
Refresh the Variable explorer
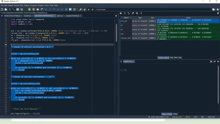click(141, 13)
